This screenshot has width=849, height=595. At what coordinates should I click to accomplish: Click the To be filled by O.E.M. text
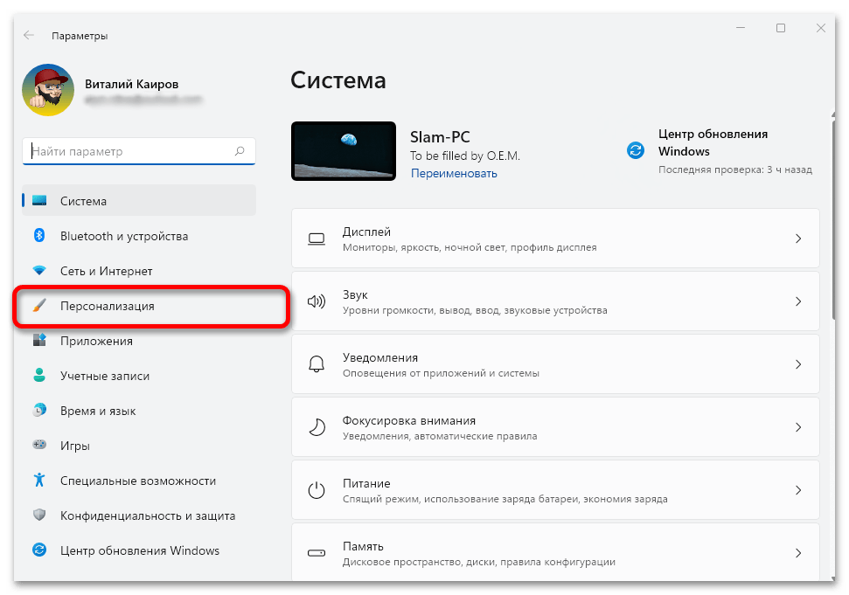point(464,156)
